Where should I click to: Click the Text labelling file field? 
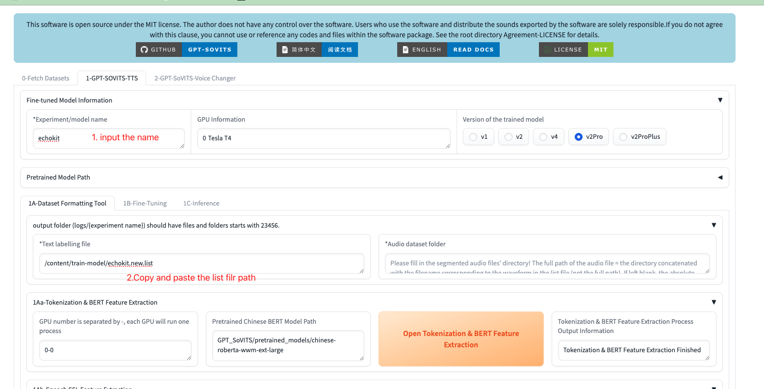pyautogui.click(x=202, y=263)
